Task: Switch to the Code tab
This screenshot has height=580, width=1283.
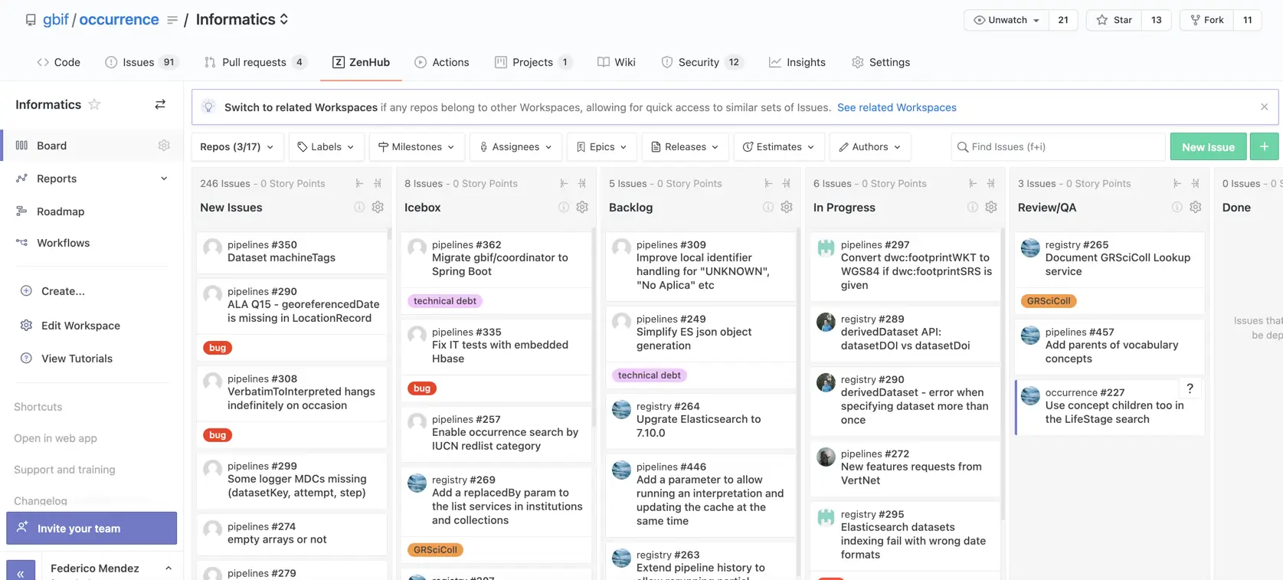Action: pyautogui.click(x=58, y=62)
